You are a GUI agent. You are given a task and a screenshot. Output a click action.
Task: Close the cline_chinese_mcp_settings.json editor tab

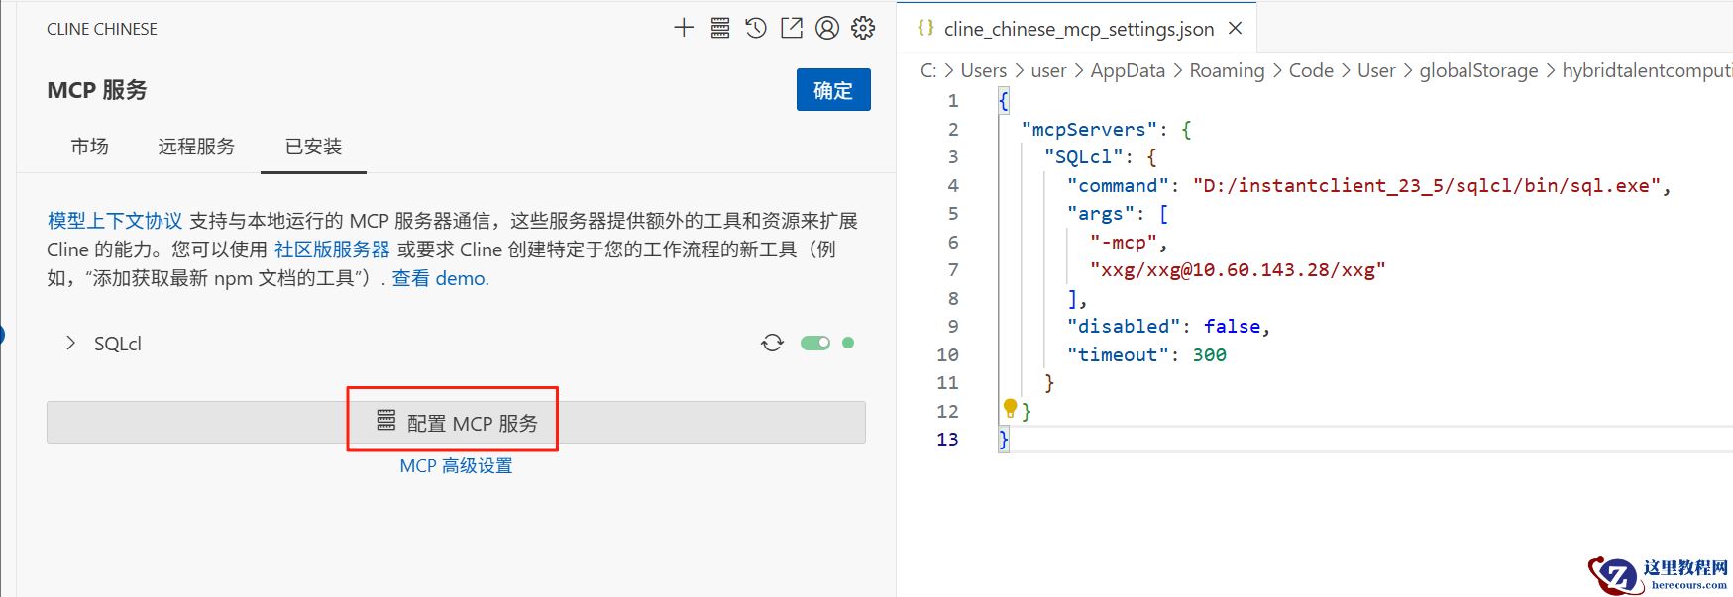pyautogui.click(x=1235, y=29)
